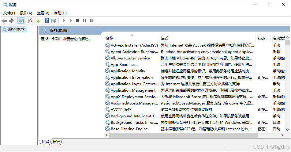Select the Background Tasks Infrastructure service name

pyautogui.click(x=134, y=123)
